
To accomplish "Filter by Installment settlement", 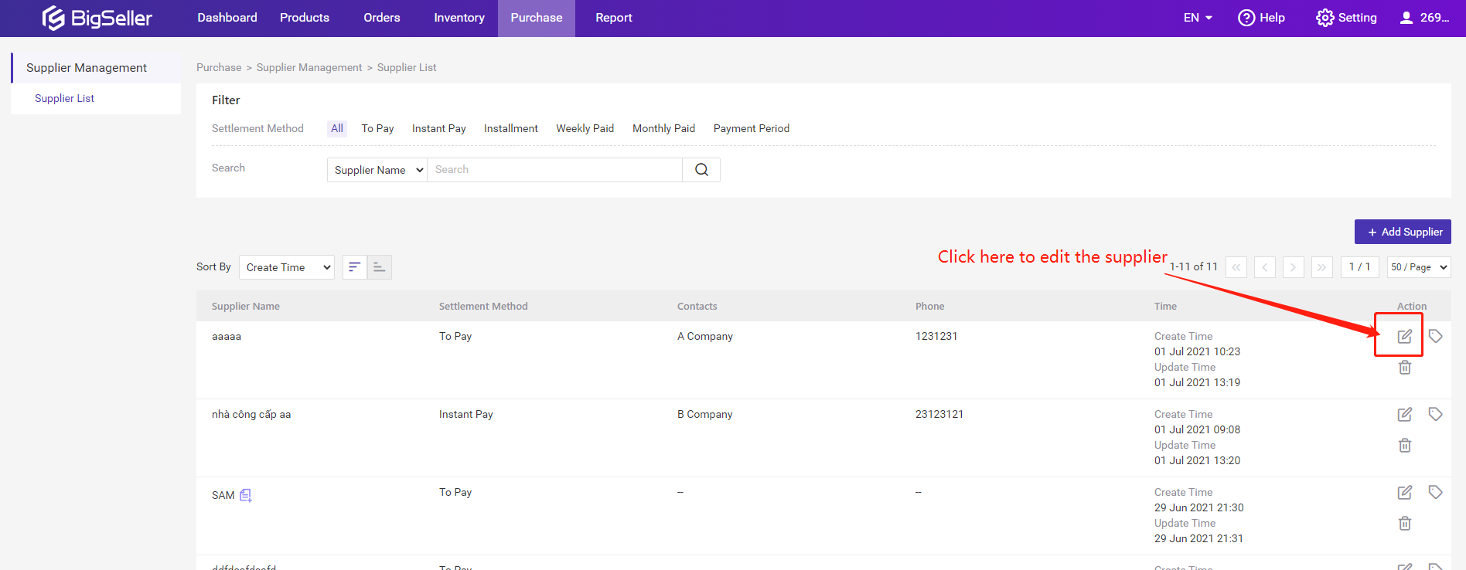I will 511,128.
